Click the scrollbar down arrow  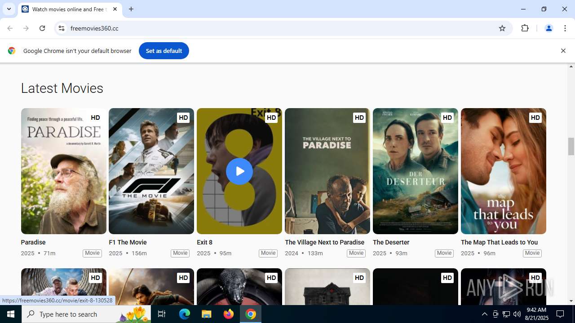coord(571,301)
